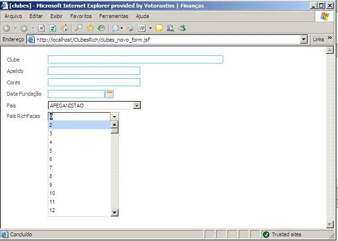Toggle the Pais RichFaces combo arrow

(114, 116)
